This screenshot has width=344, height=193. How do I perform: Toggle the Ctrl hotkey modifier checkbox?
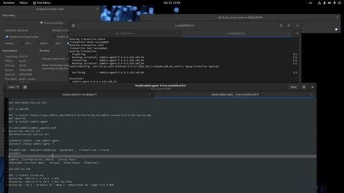(22, 43)
